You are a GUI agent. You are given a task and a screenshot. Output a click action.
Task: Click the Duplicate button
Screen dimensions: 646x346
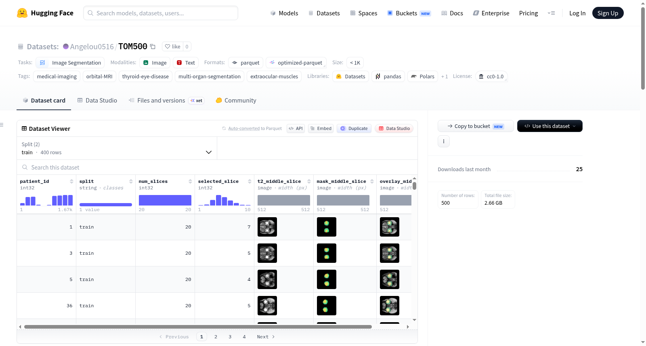(x=354, y=128)
